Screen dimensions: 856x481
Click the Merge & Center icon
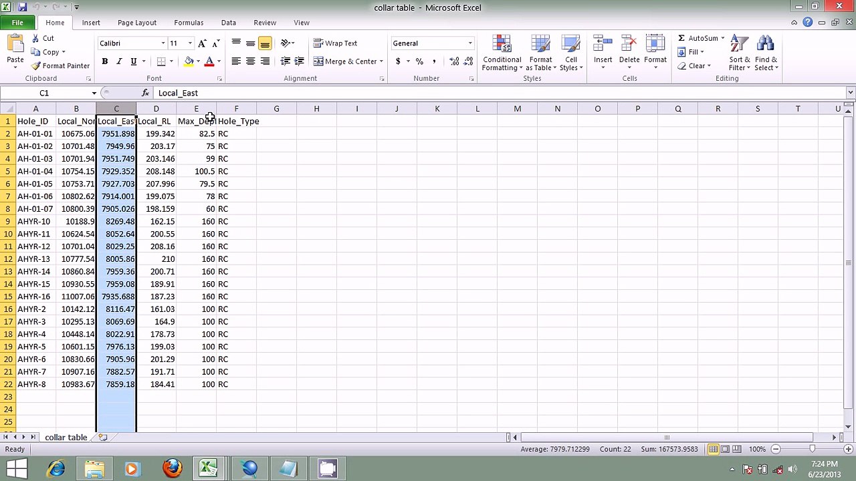pos(318,61)
